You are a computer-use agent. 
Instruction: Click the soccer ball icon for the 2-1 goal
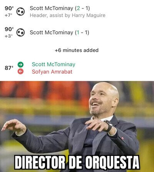[x=20, y=12]
